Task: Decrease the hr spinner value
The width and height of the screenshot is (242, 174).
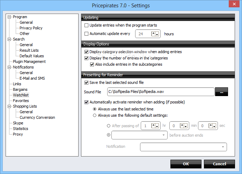Action: (157, 126)
